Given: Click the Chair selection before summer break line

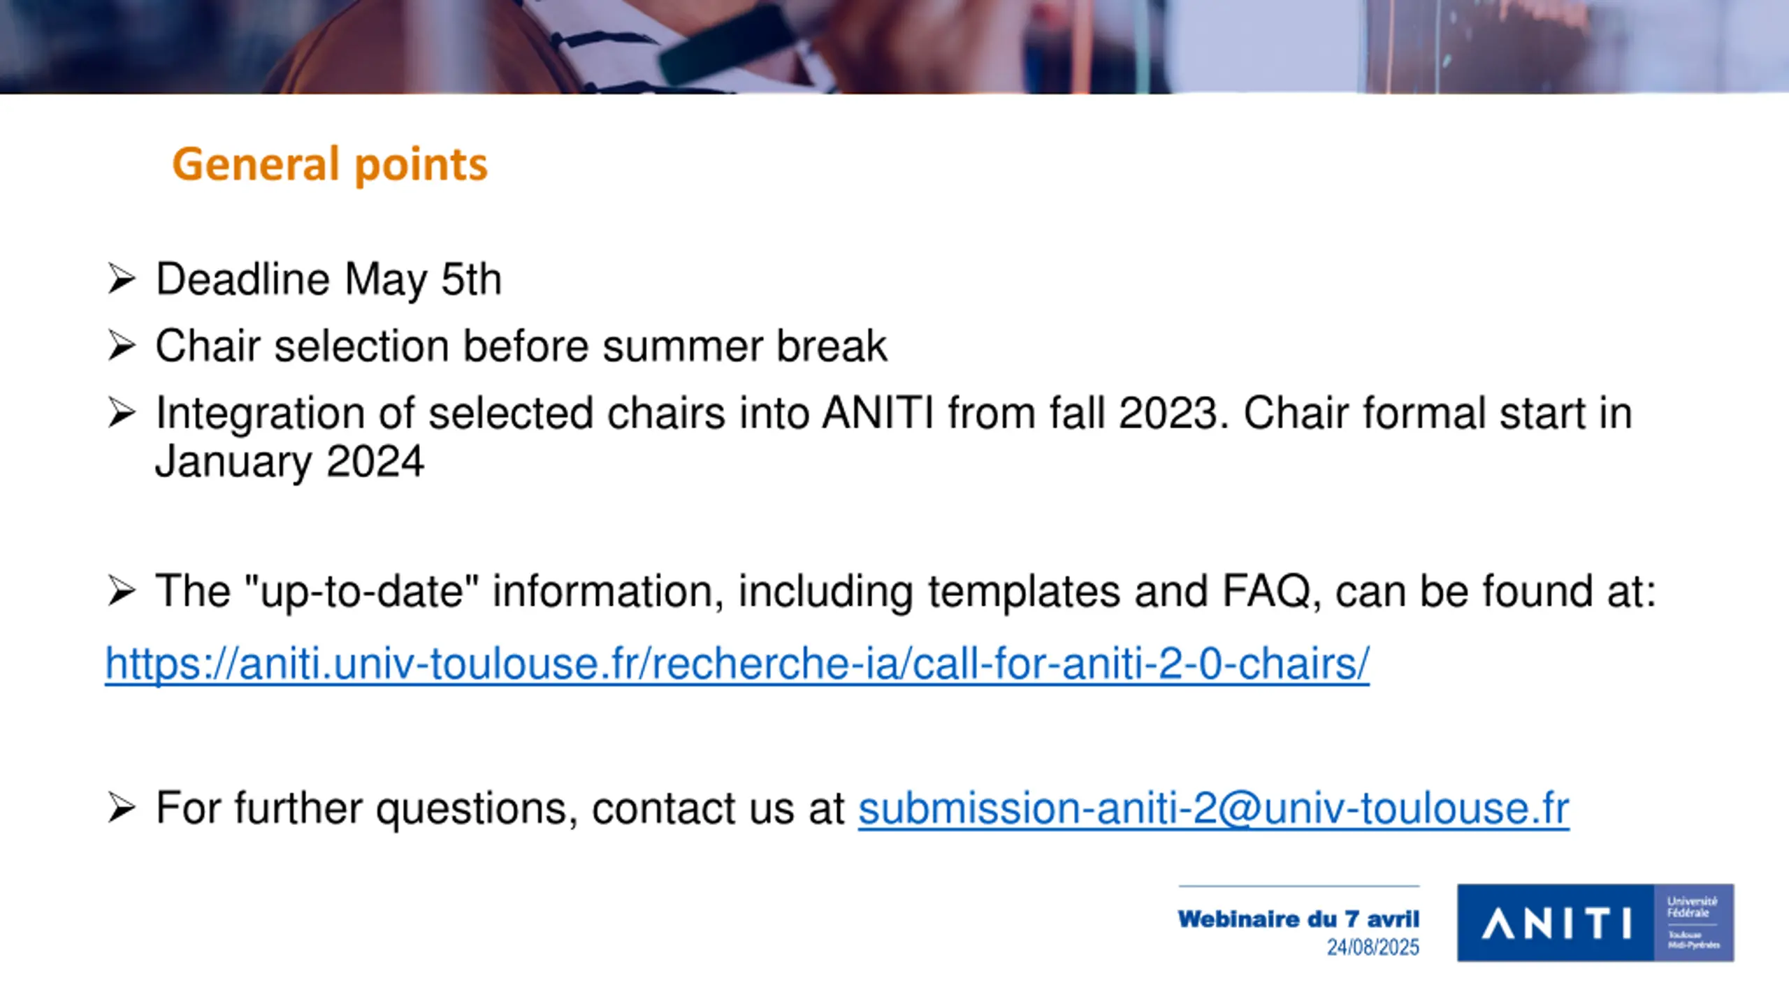Looking at the screenshot, I should (x=521, y=347).
